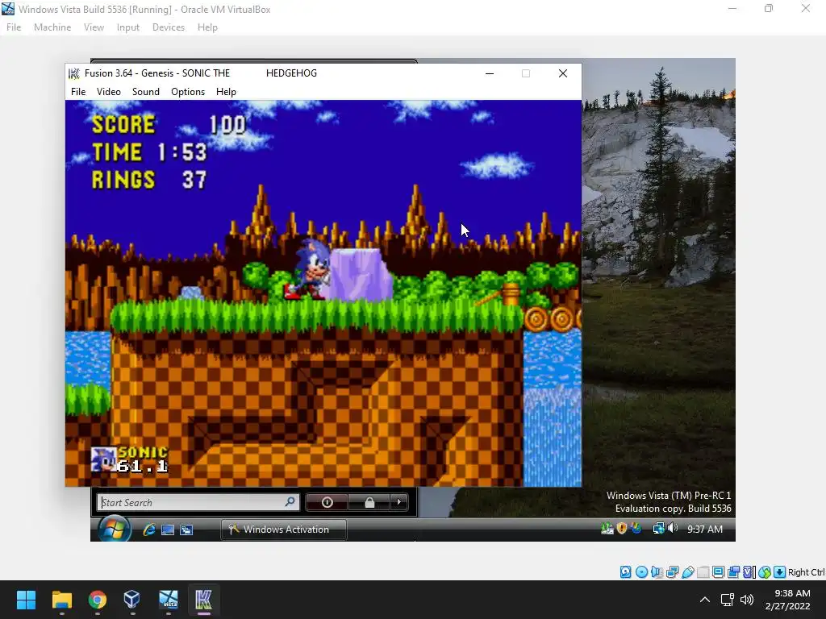The image size is (826, 619).
Task: Open VirtualBox Manager on host taskbar
Action: [132, 600]
